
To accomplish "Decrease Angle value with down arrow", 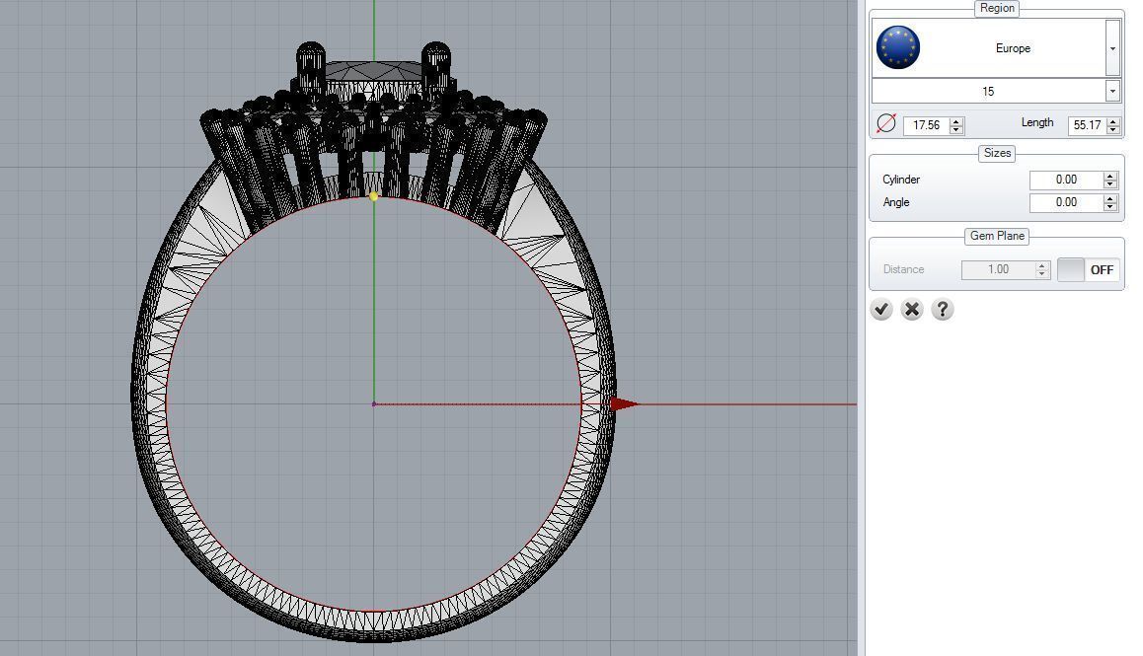I will coord(1110,207).
